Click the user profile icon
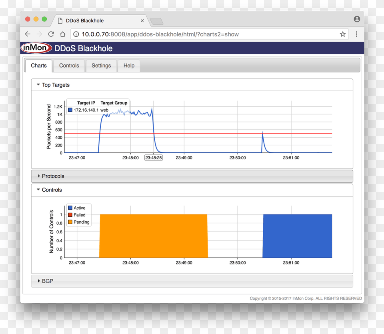 (357, 19)
